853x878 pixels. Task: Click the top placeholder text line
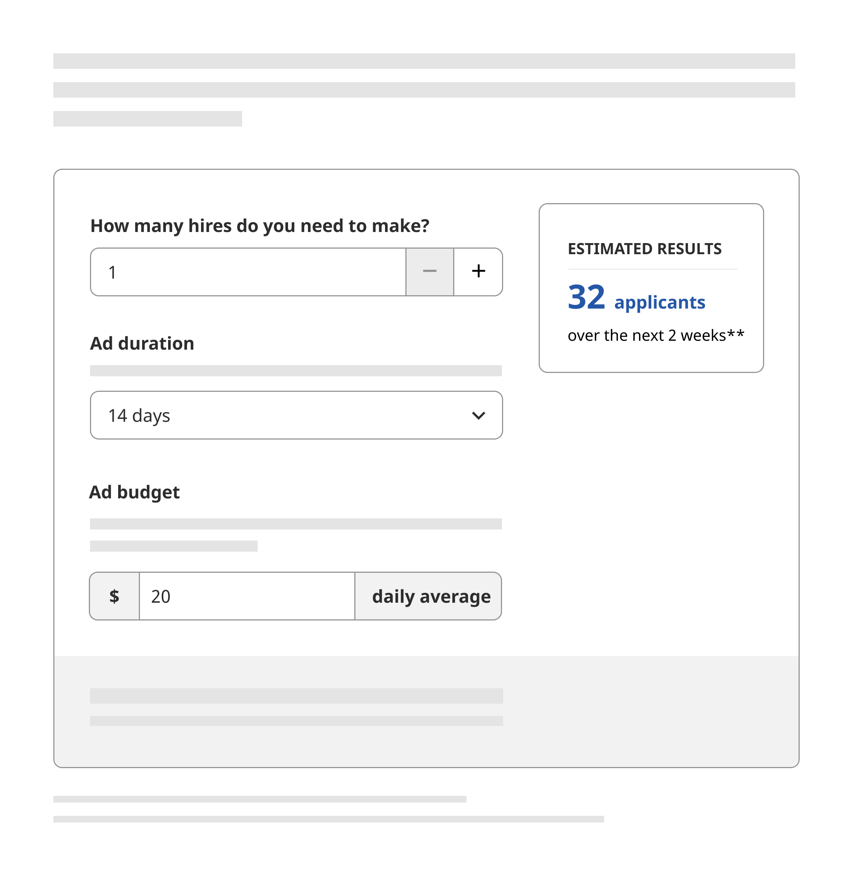[424, 61]
